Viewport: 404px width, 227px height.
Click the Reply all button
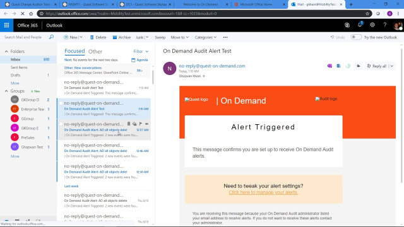coord(377,66)
